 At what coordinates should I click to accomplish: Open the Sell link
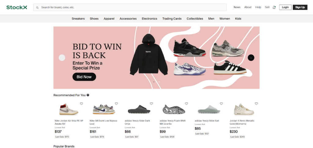(x=267, y=7)
